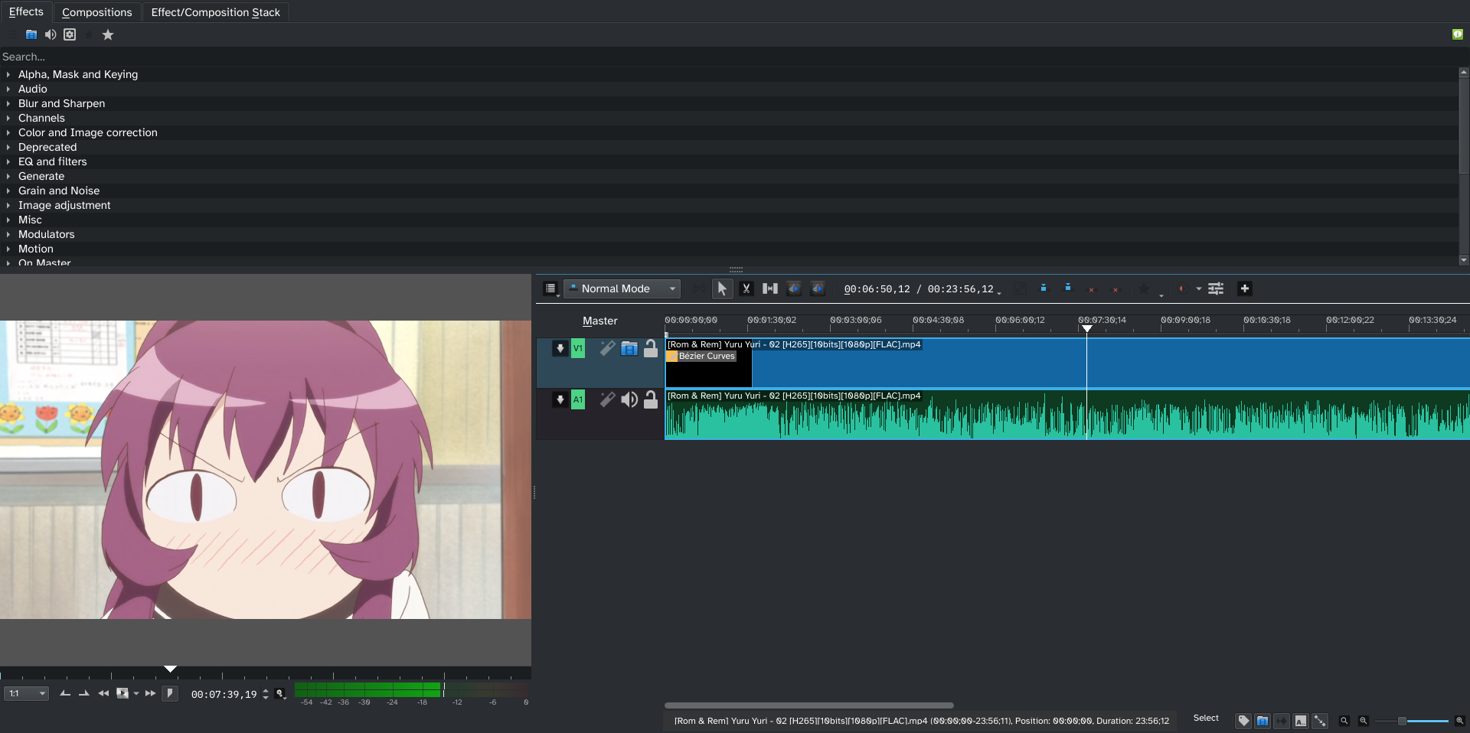1470x733 pixels.
Task: Toggle the A1 track target label
Action: click(578, 399)
